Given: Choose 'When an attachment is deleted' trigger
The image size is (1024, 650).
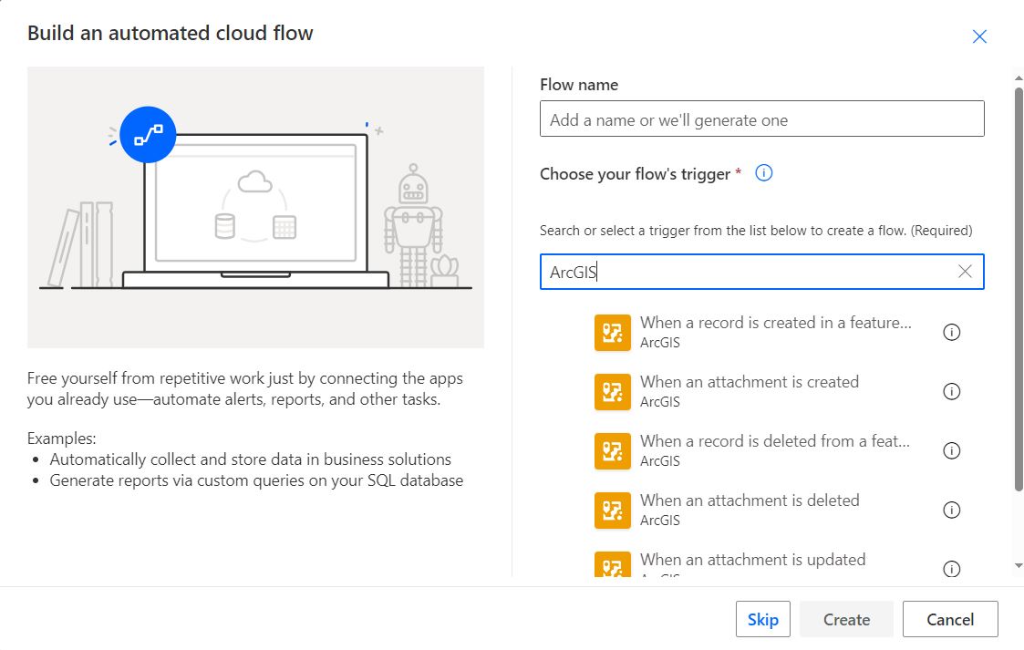Looking at the screenshot, I should pos(750,500).
